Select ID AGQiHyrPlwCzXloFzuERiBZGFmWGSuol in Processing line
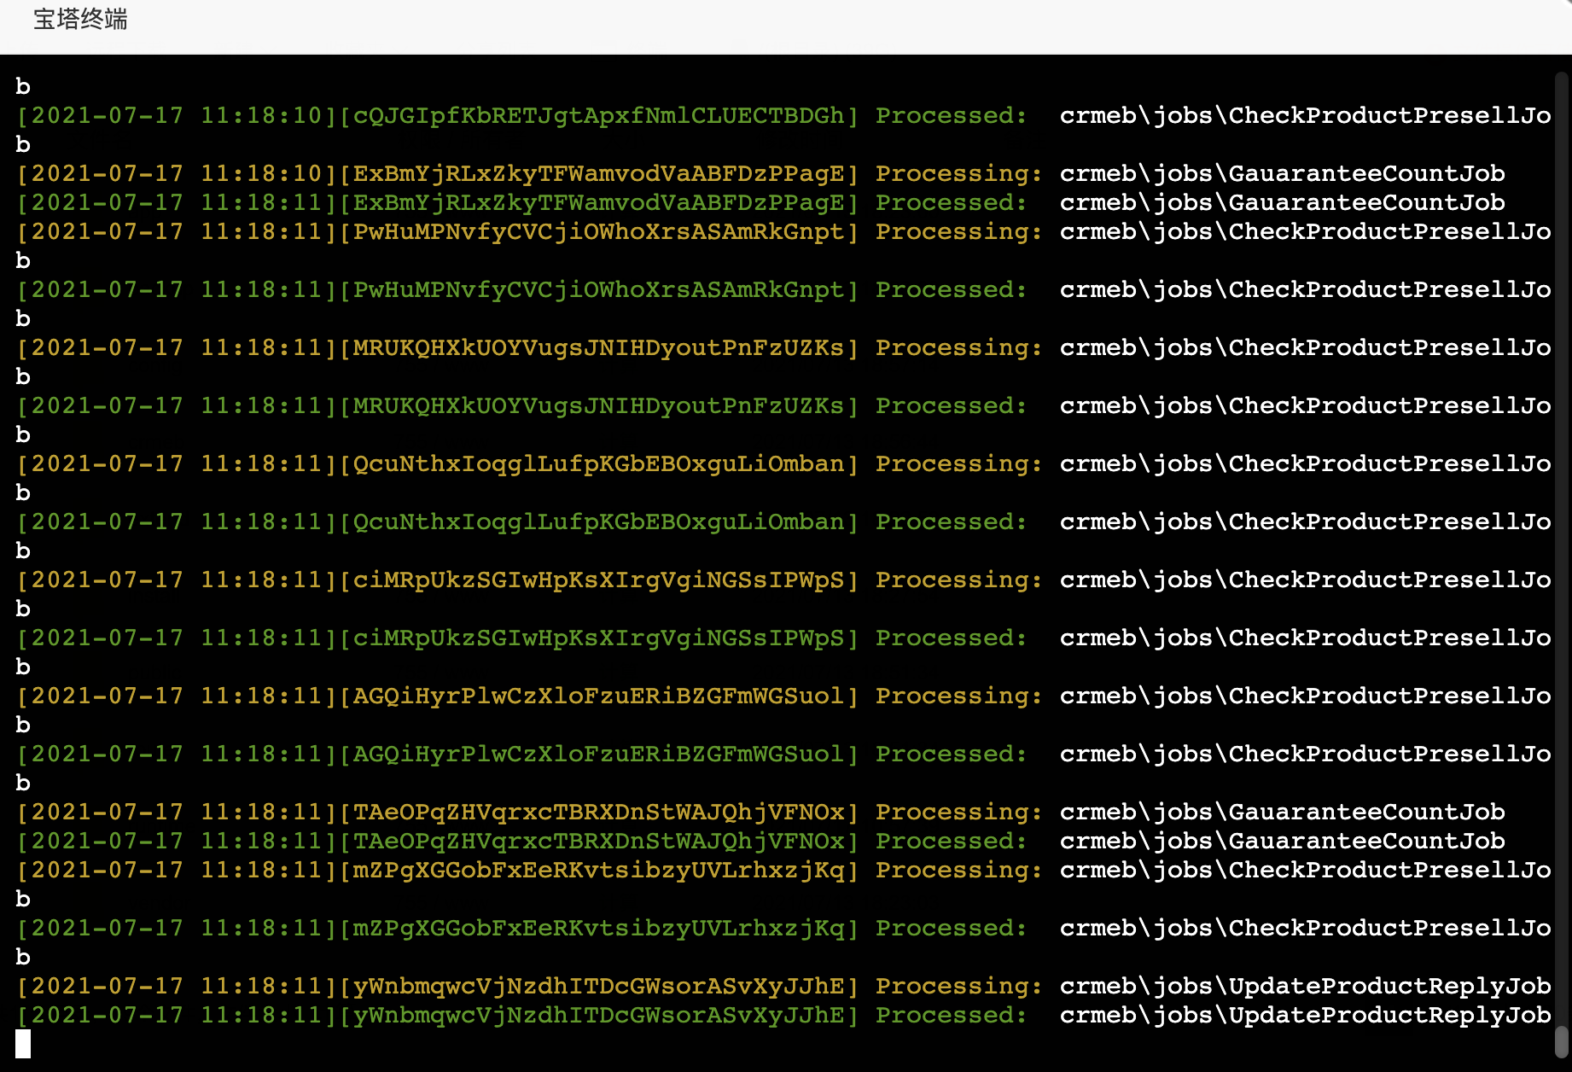 (598, 696)
